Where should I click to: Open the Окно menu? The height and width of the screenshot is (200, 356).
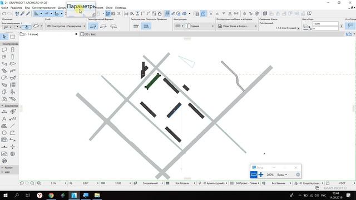tap(109, 8)
